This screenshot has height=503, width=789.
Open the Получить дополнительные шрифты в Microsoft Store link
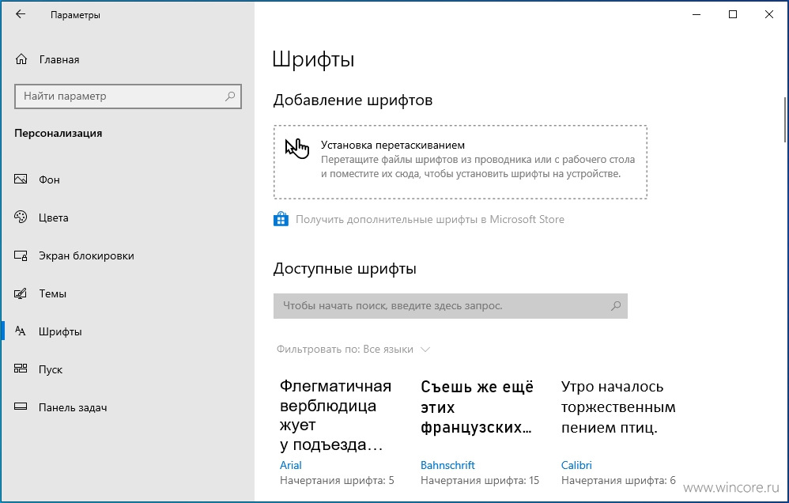coord(430,219)
